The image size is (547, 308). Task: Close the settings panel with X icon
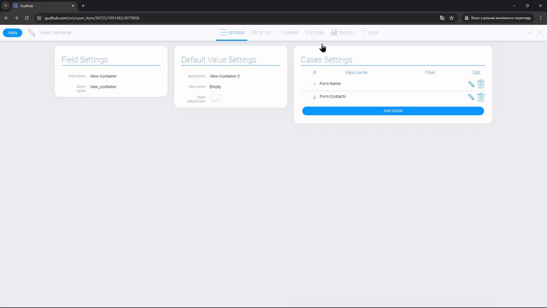pos(539,33)
